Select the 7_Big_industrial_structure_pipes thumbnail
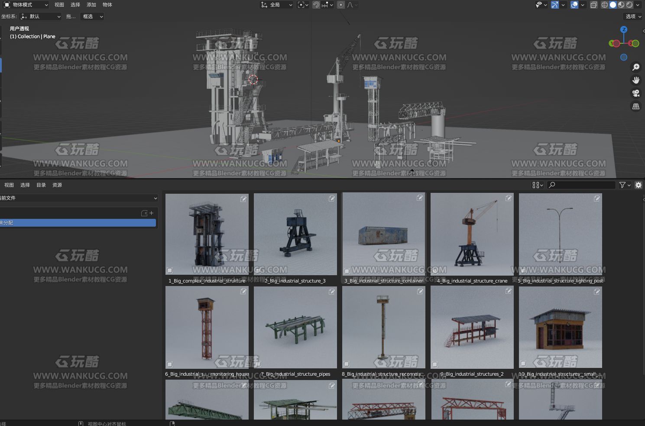 point(295,327)
